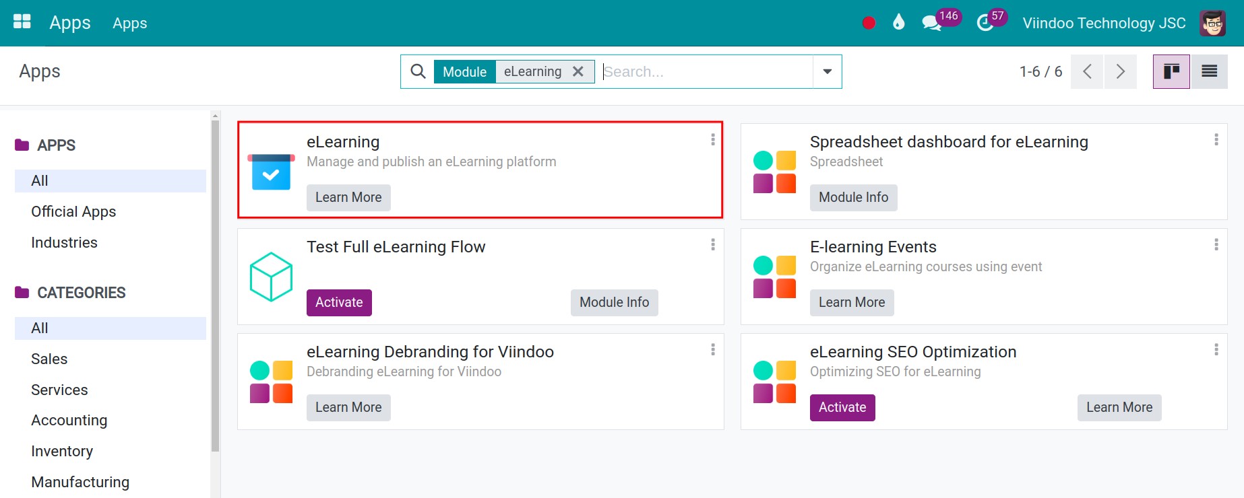Open the user avatar menu

click(x=1212, y=24)
